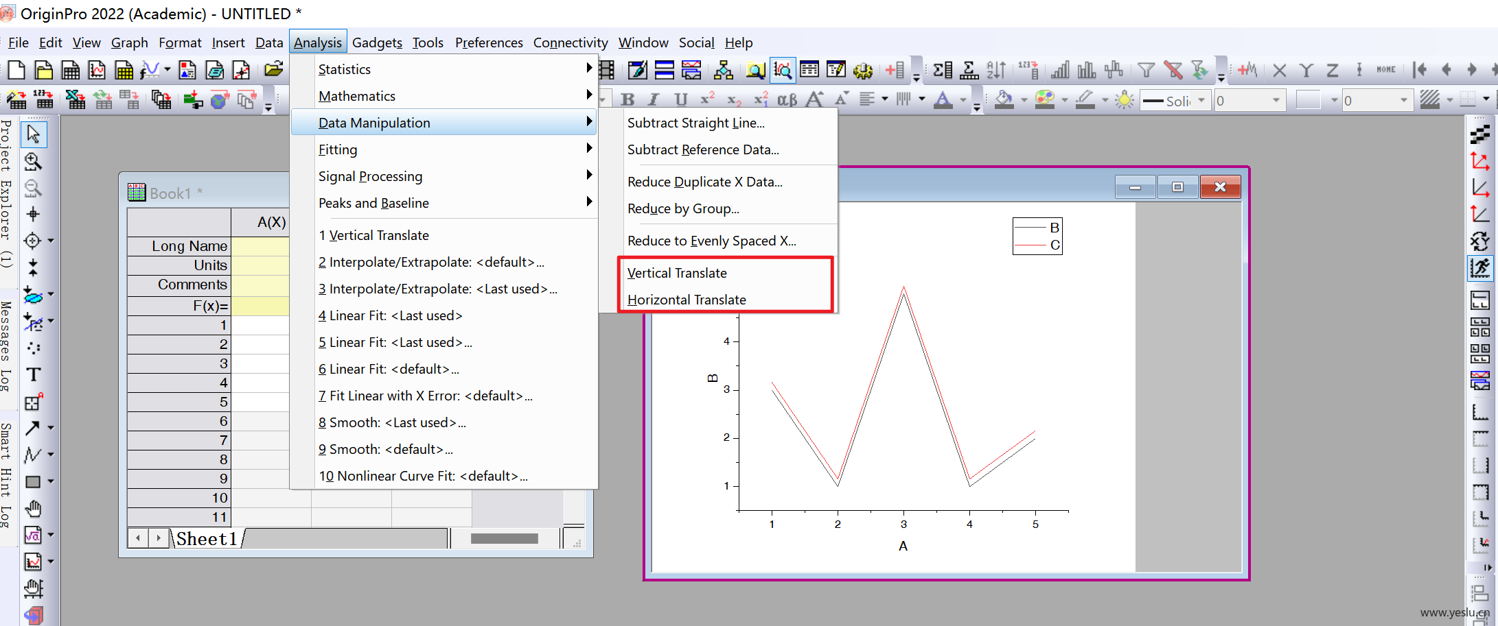Screen dimensions: 1498x626
Task: Open the New Function dropdown arrow
Action: [167, 69]
